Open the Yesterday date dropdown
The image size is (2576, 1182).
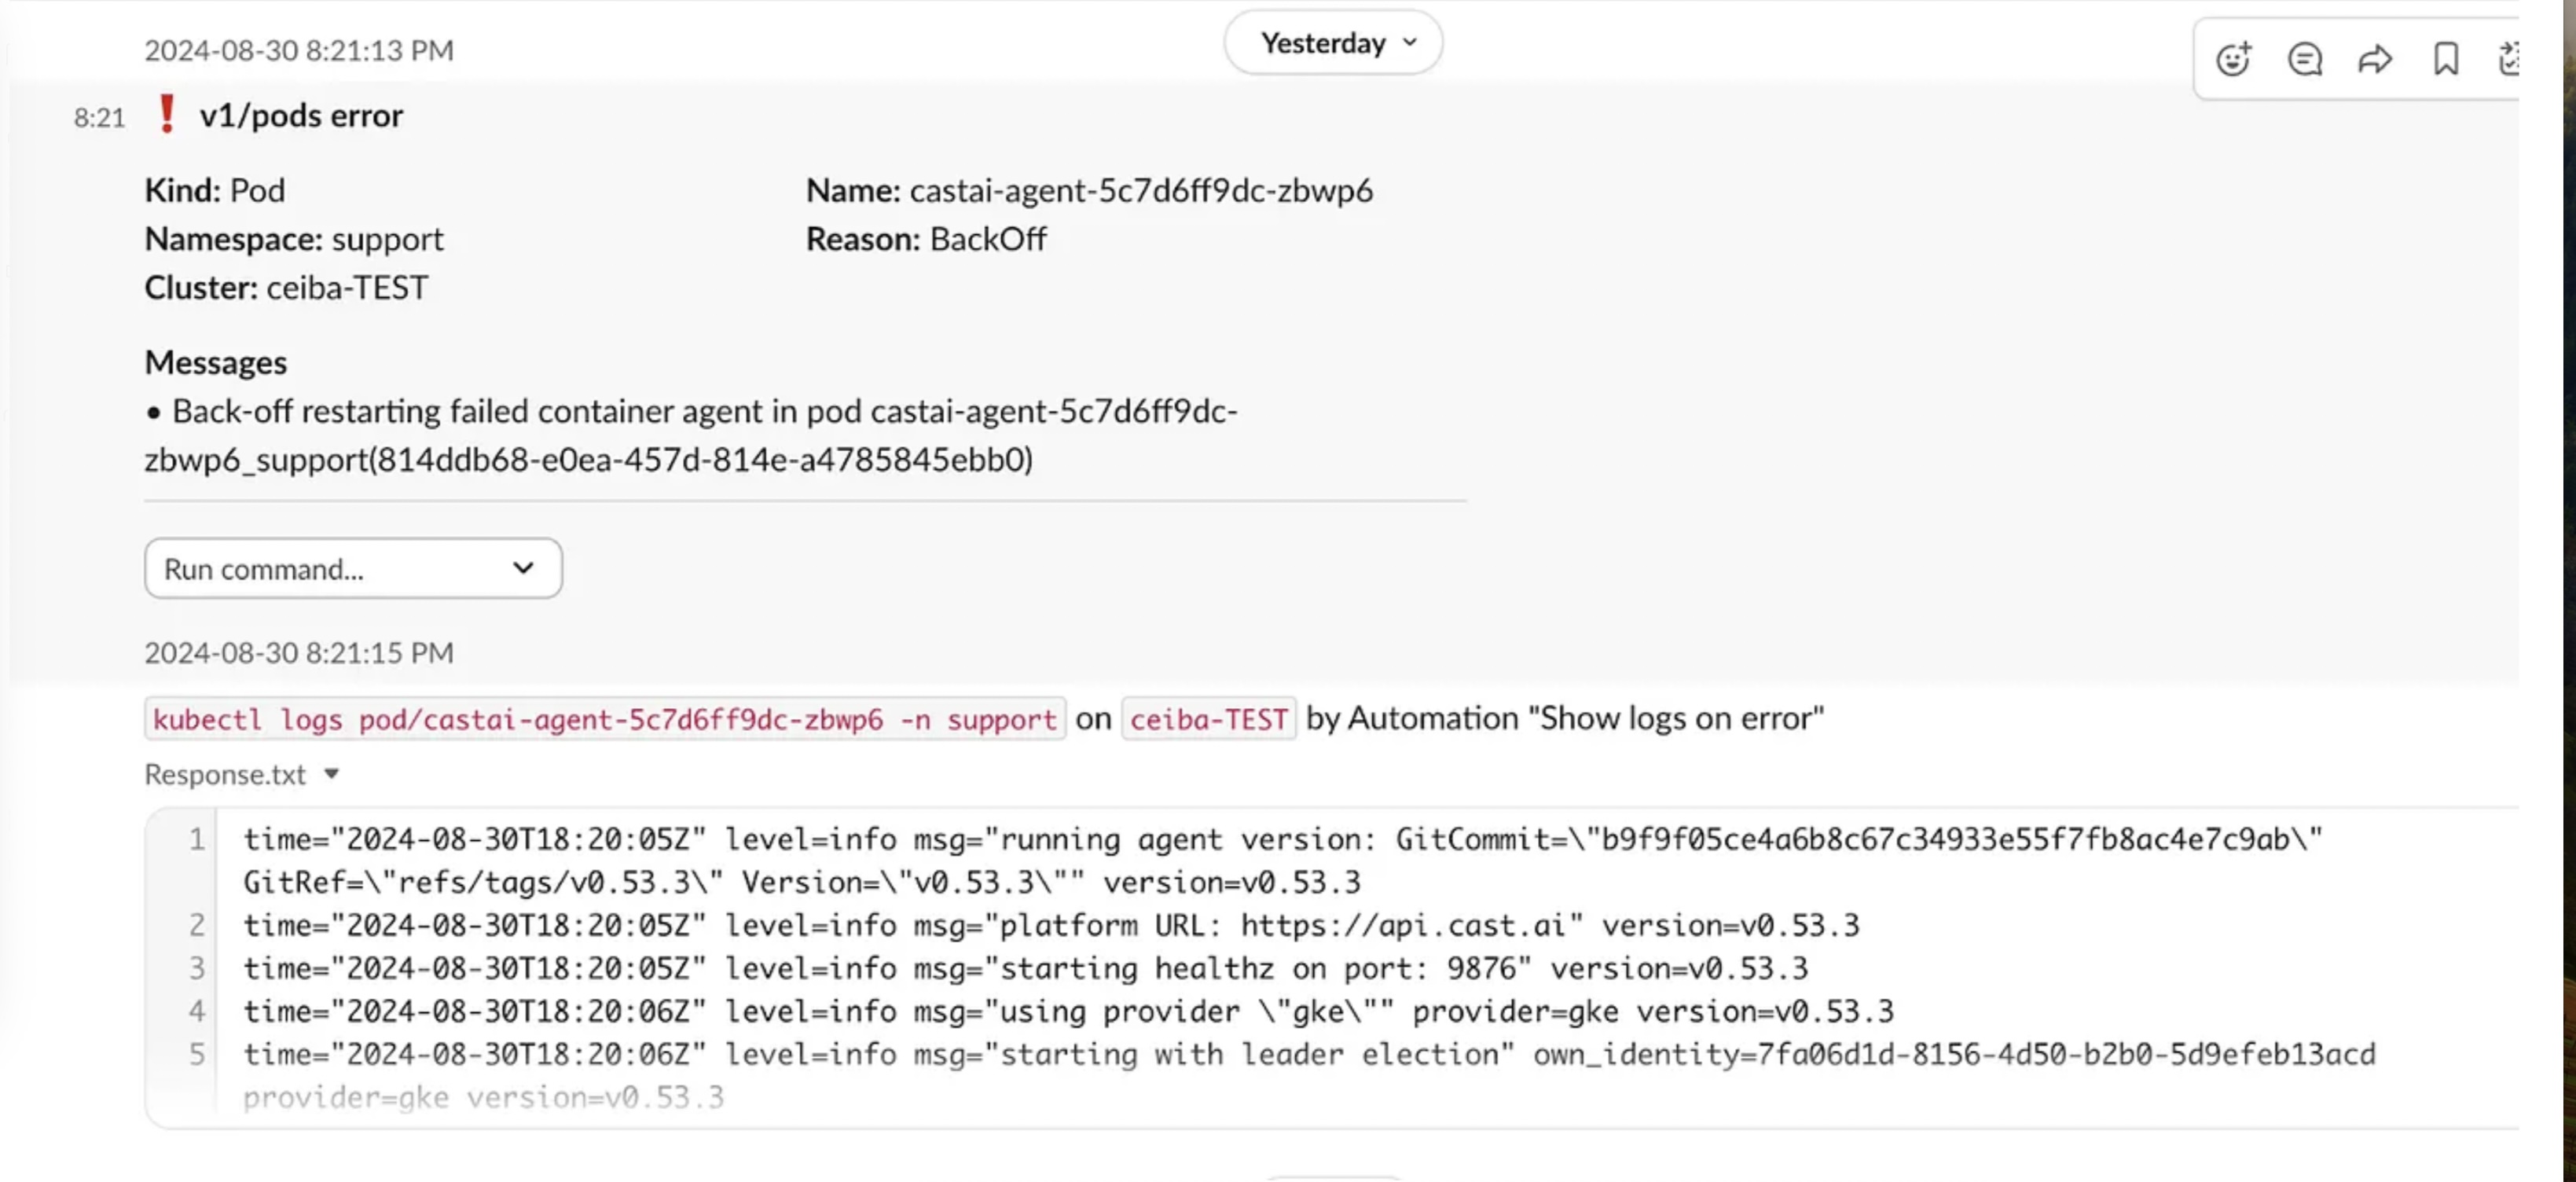[x=1333, y=43]
